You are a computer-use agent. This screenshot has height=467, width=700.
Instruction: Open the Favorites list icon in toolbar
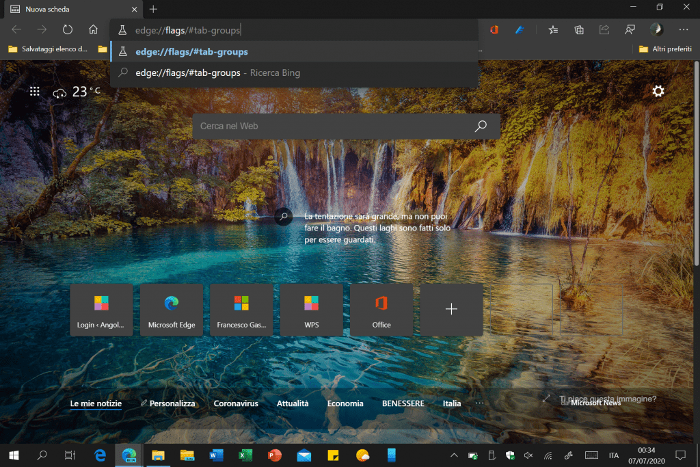pyautogui.click(x=553, y=30)
